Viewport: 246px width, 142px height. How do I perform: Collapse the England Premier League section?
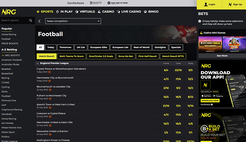pyautogui.click(x=37, y=63)
